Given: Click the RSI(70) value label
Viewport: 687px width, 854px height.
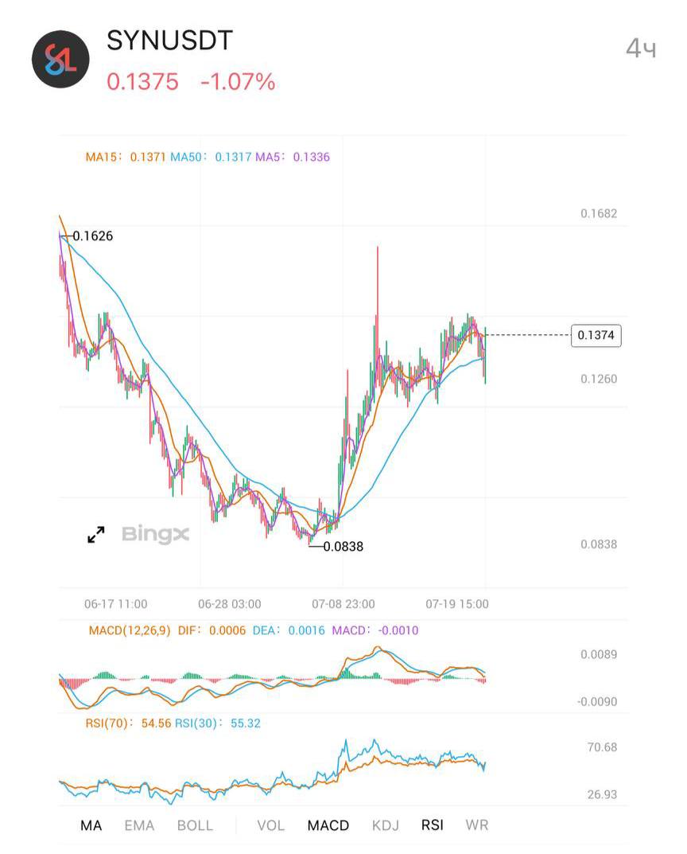Looking at the screenshot, I should 128,723.
